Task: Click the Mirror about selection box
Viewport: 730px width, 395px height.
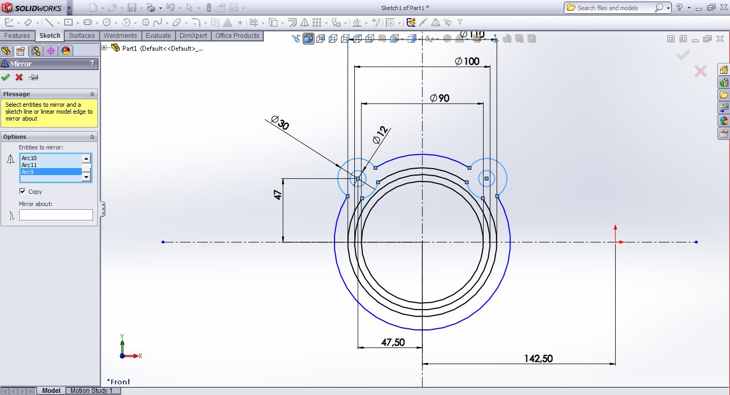Action: point(56,215)
